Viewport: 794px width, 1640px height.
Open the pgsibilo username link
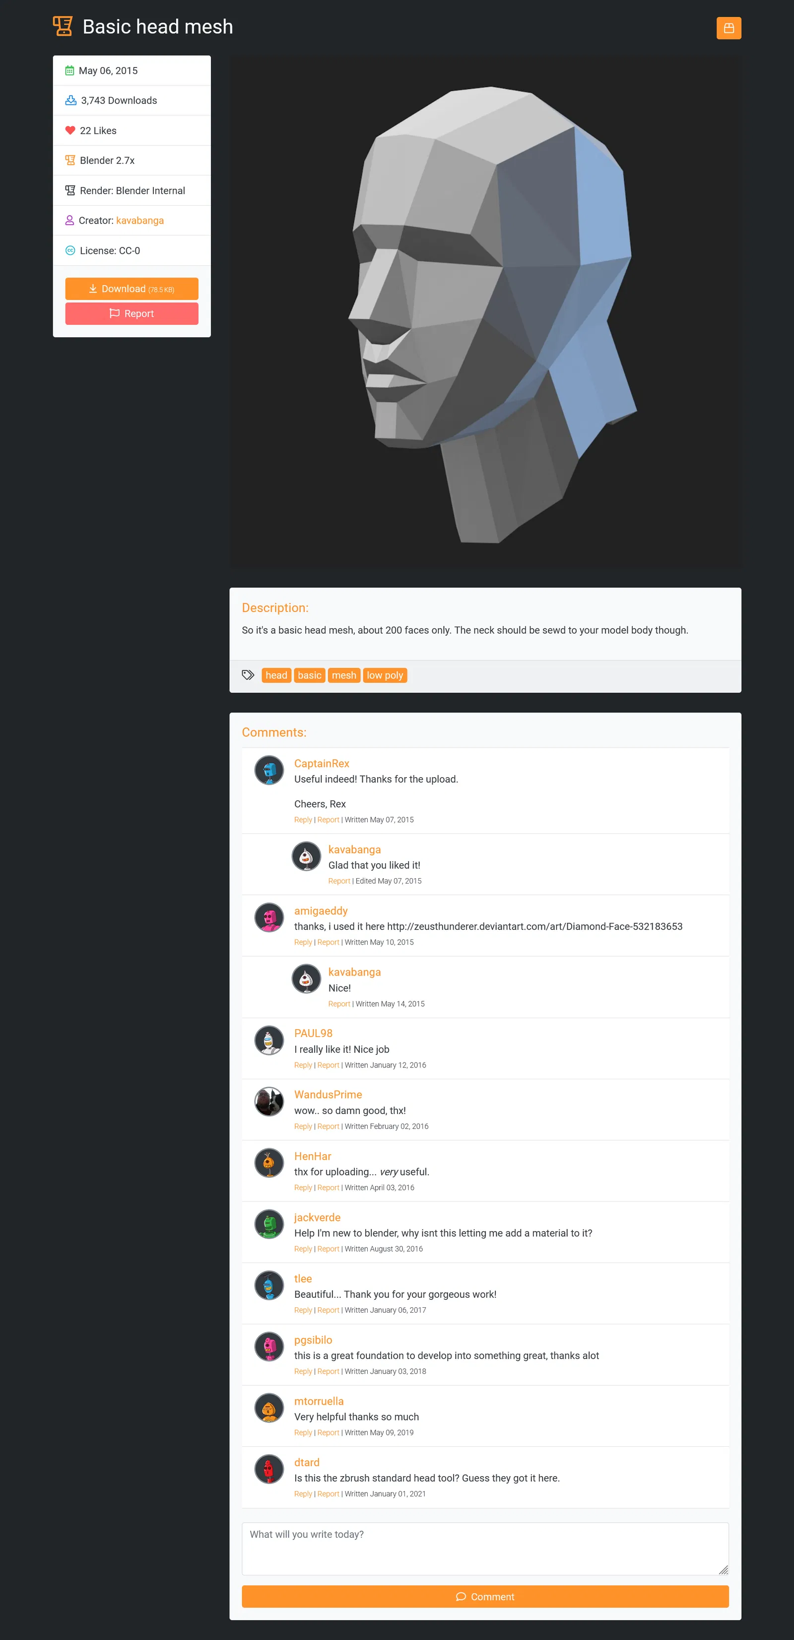(313, 1340)
